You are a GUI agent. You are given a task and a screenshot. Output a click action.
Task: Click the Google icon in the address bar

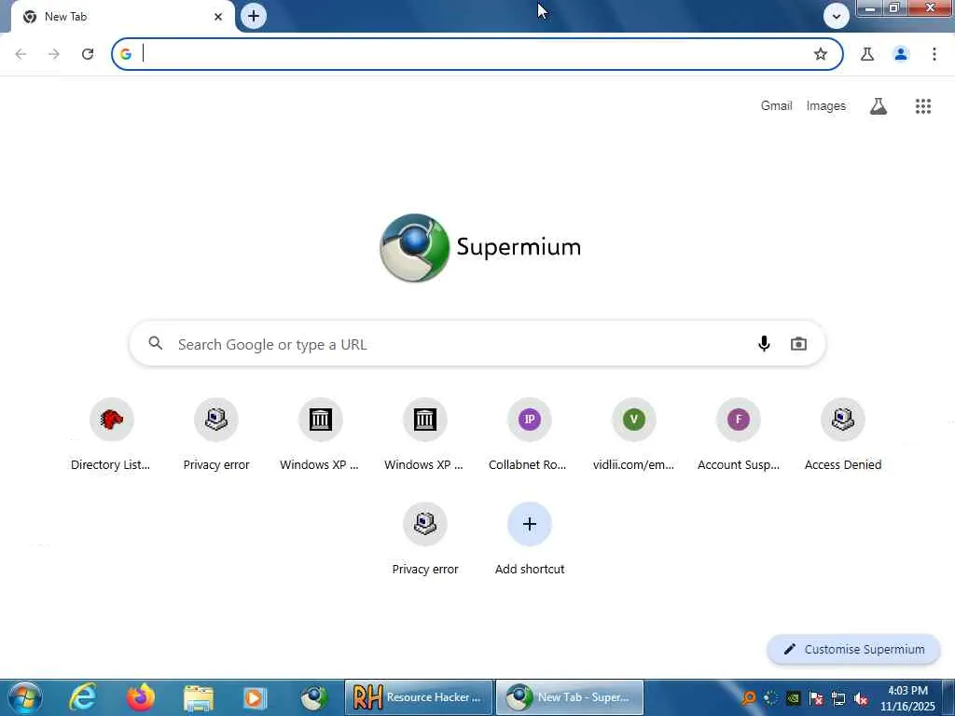pyautogui.click(x=126, y=54)
